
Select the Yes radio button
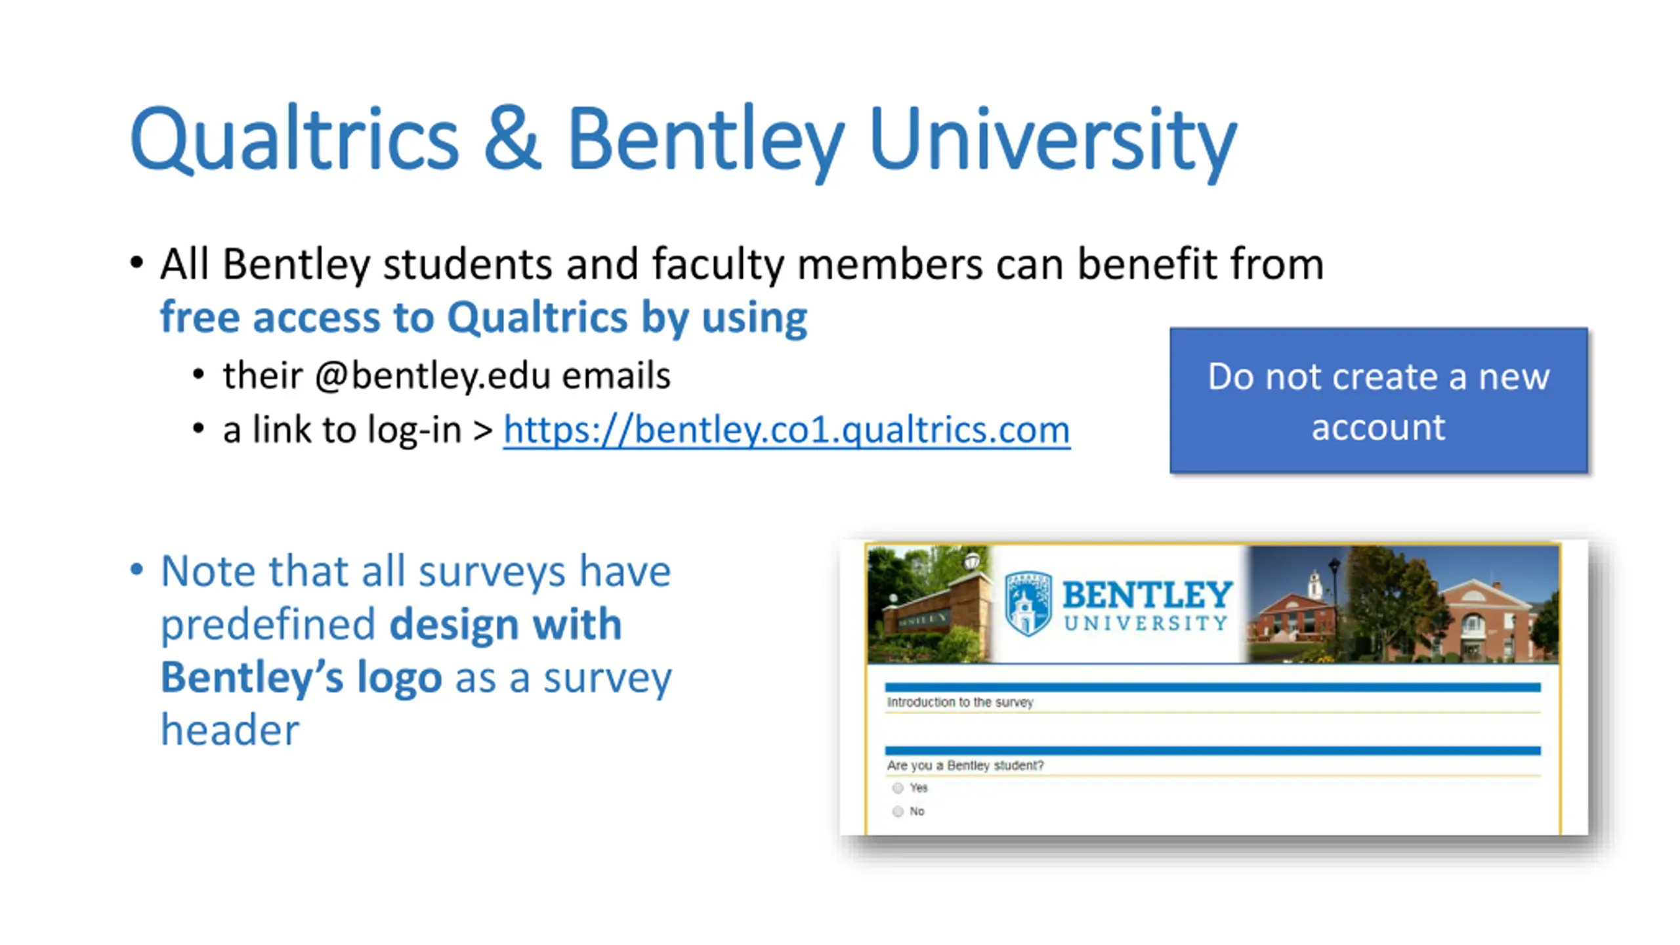pyautogui.click(x=898, y=787)
